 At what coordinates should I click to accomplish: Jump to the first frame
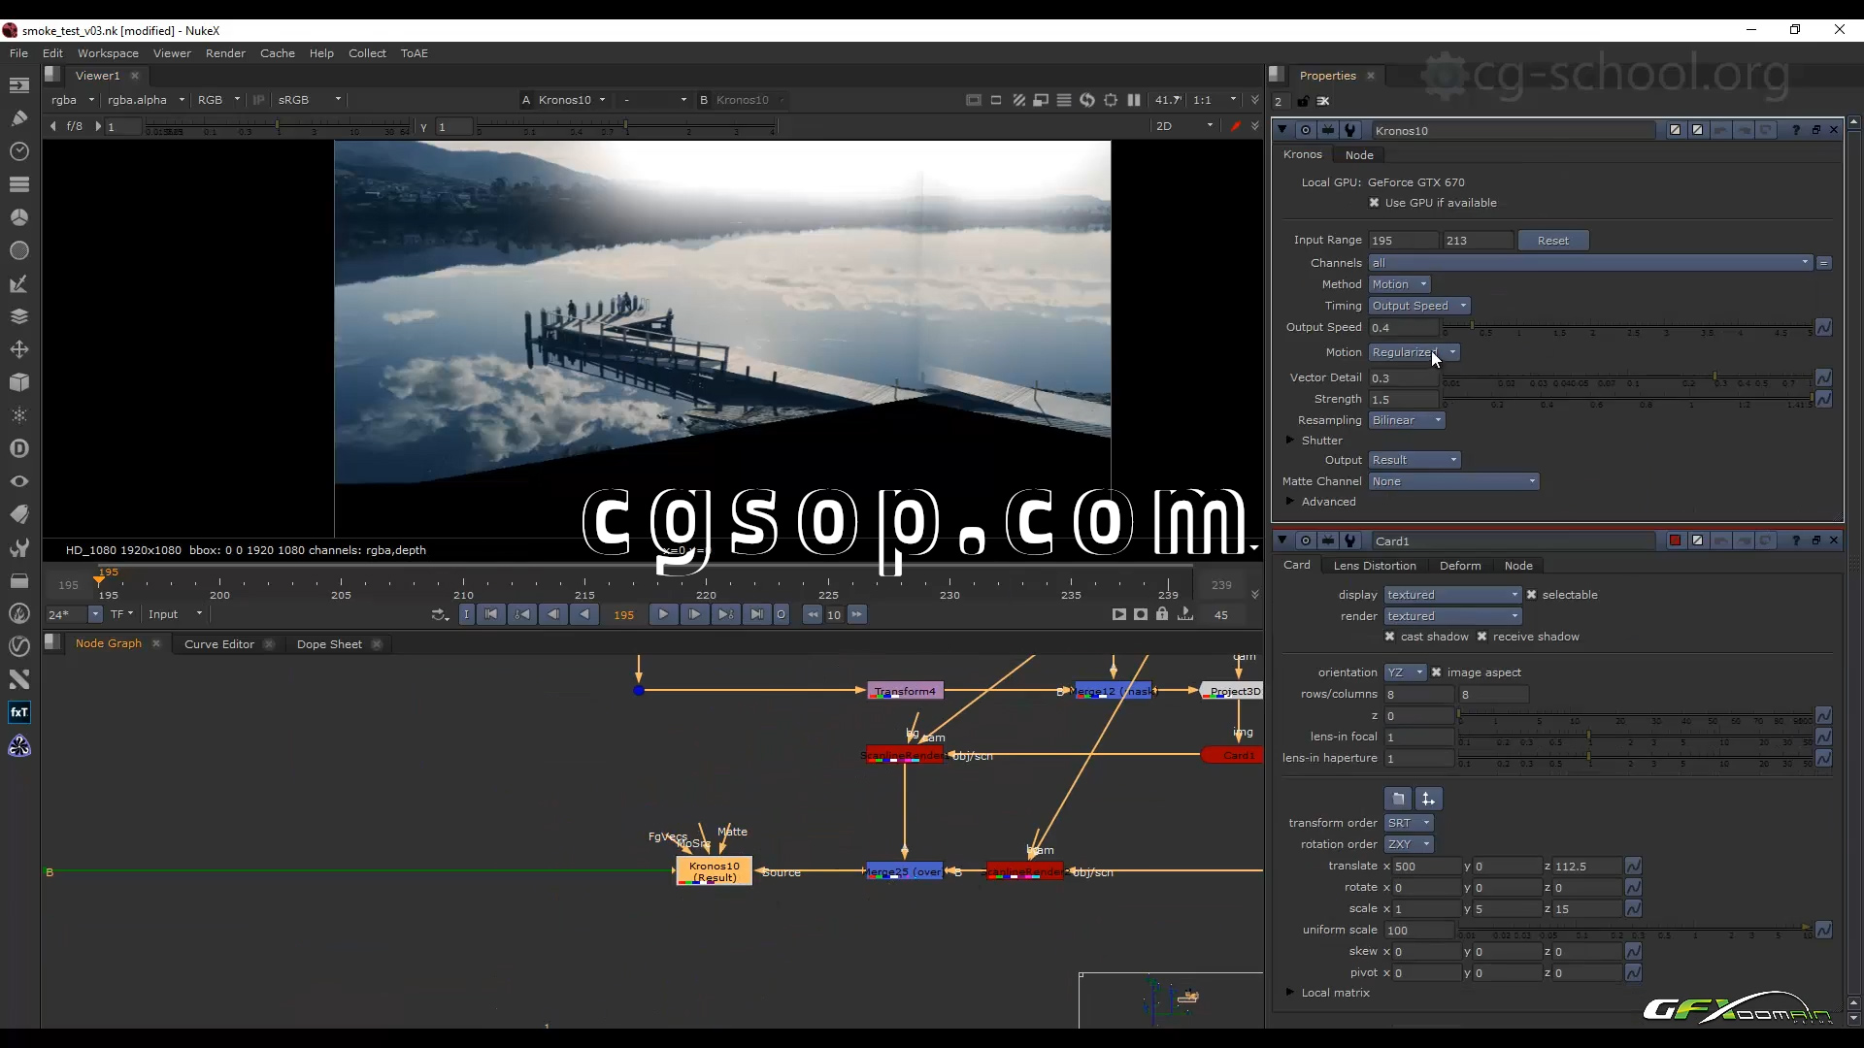(491, 614)
